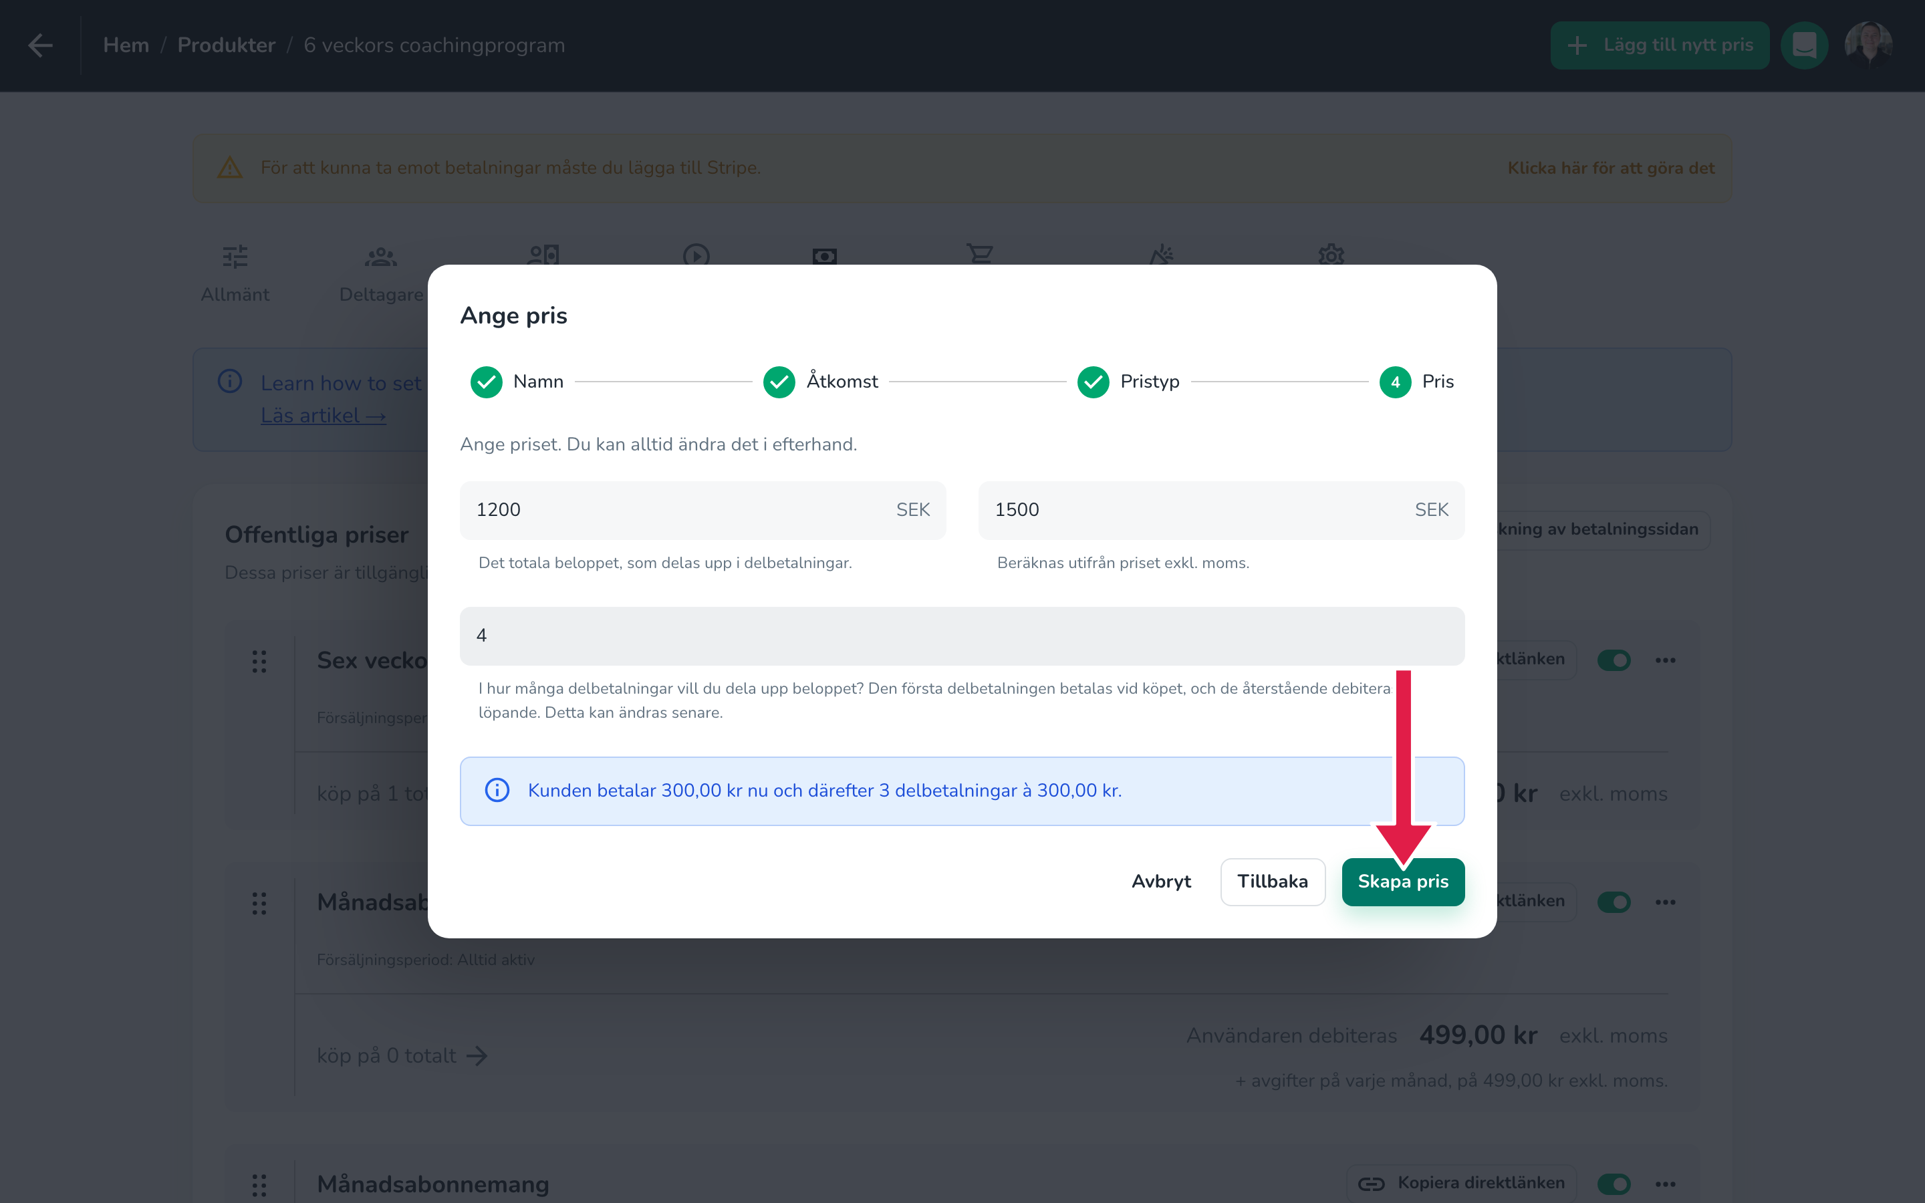Click the Allmänt sliders icon
The width and height of the screenshot is (1925, 1203).
pyautogui.click(x=235, y=256)
